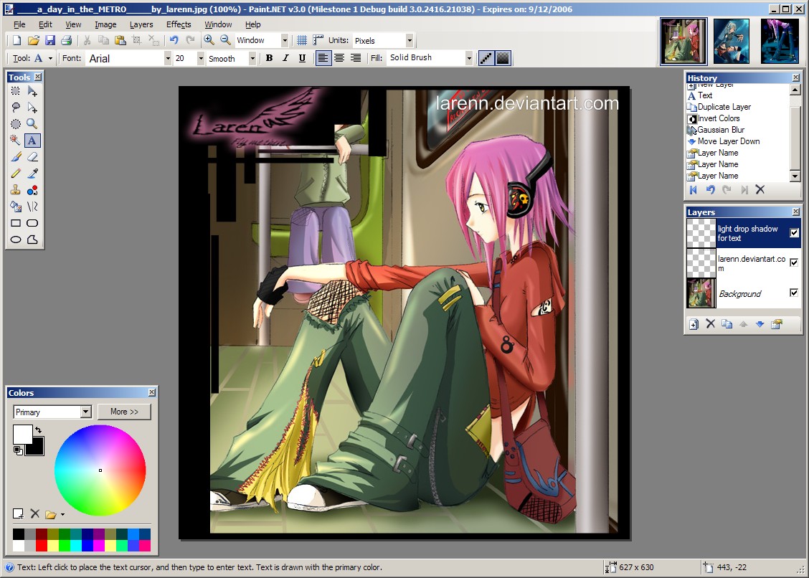Toggle Bold text formatting

coord(270,58)
